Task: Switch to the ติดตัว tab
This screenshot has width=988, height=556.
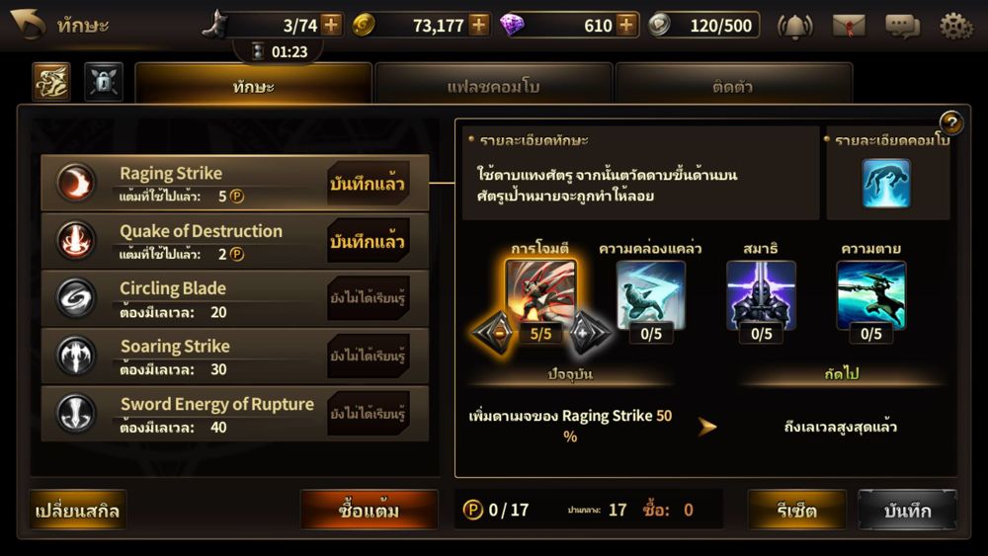Action: coord(733,84)
